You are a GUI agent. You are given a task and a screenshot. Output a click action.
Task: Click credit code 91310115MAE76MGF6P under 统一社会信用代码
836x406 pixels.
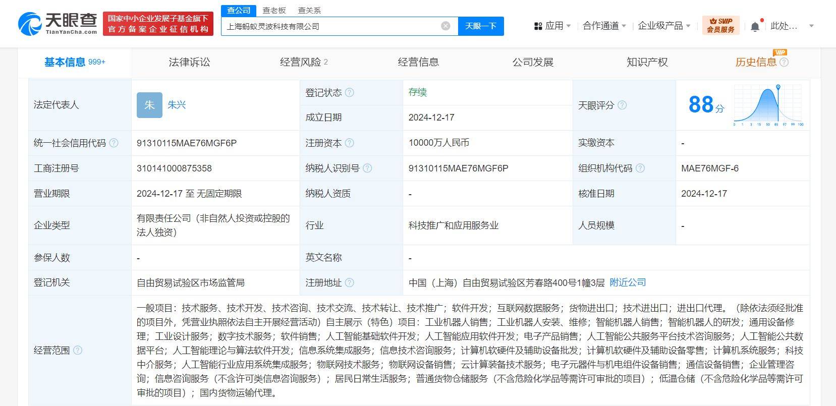point(187,143)
